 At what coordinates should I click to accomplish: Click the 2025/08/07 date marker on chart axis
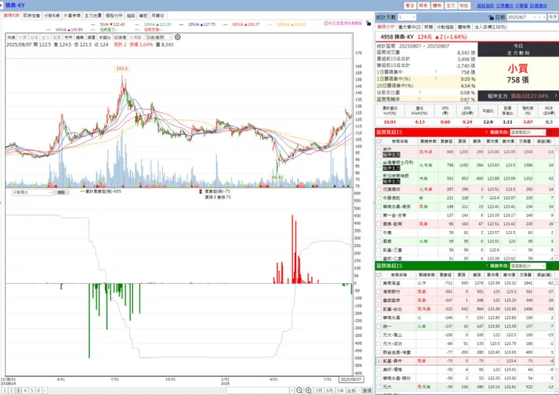(x=351, y=380)
